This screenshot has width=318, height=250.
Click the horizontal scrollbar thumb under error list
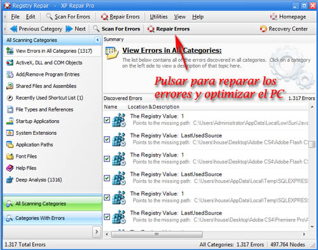click(157, 234)
